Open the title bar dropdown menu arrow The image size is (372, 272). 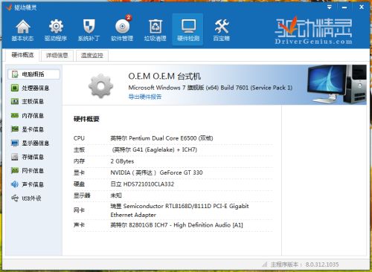330,7
